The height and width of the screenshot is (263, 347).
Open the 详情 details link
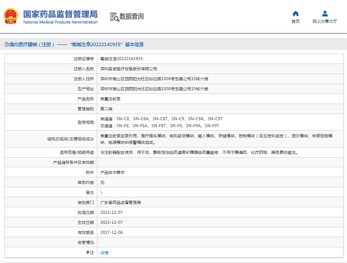[x=104, y=253]
